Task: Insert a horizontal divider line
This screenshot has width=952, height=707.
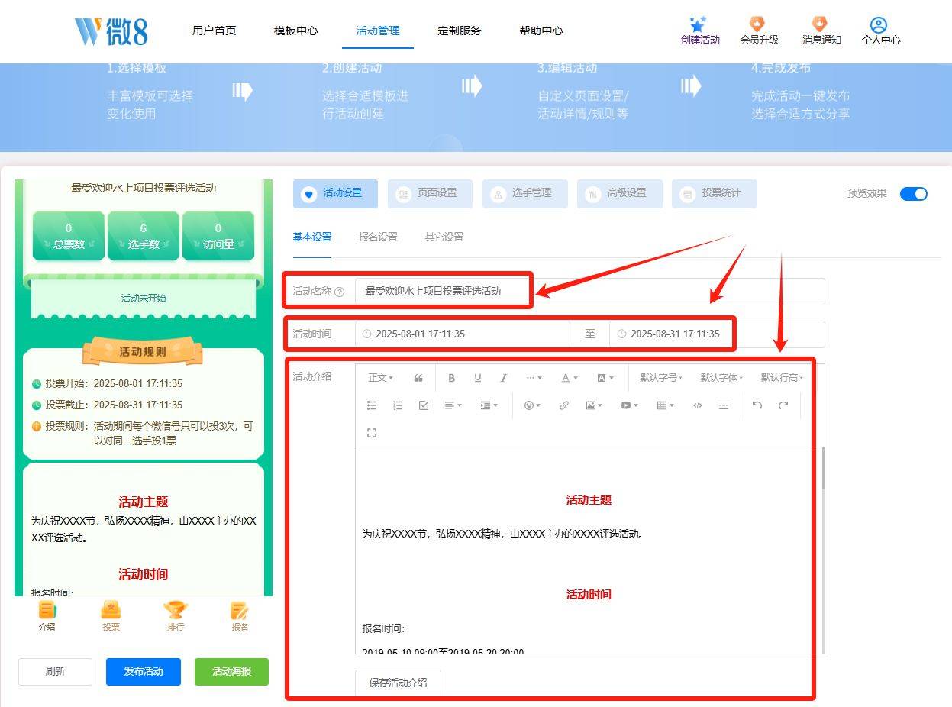Action: 724,405
